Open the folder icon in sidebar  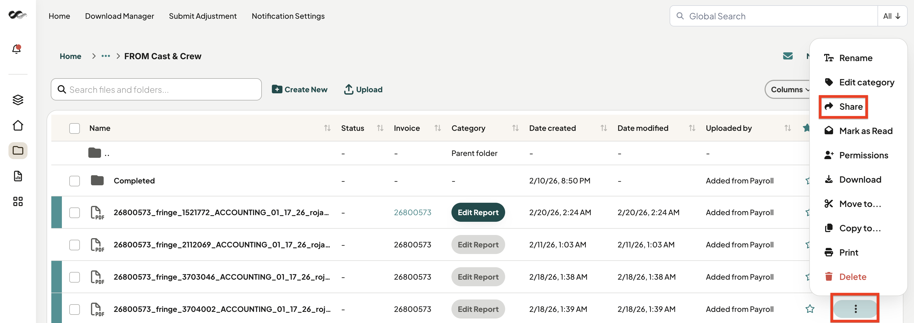point(18,151)
